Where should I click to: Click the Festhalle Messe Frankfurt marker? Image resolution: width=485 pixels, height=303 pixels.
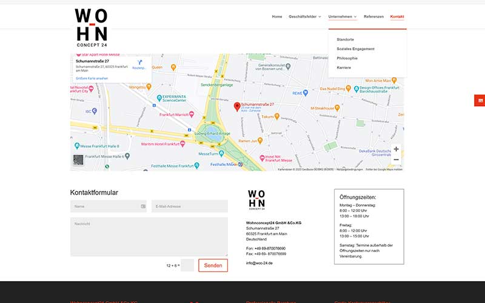coord(196,165)
